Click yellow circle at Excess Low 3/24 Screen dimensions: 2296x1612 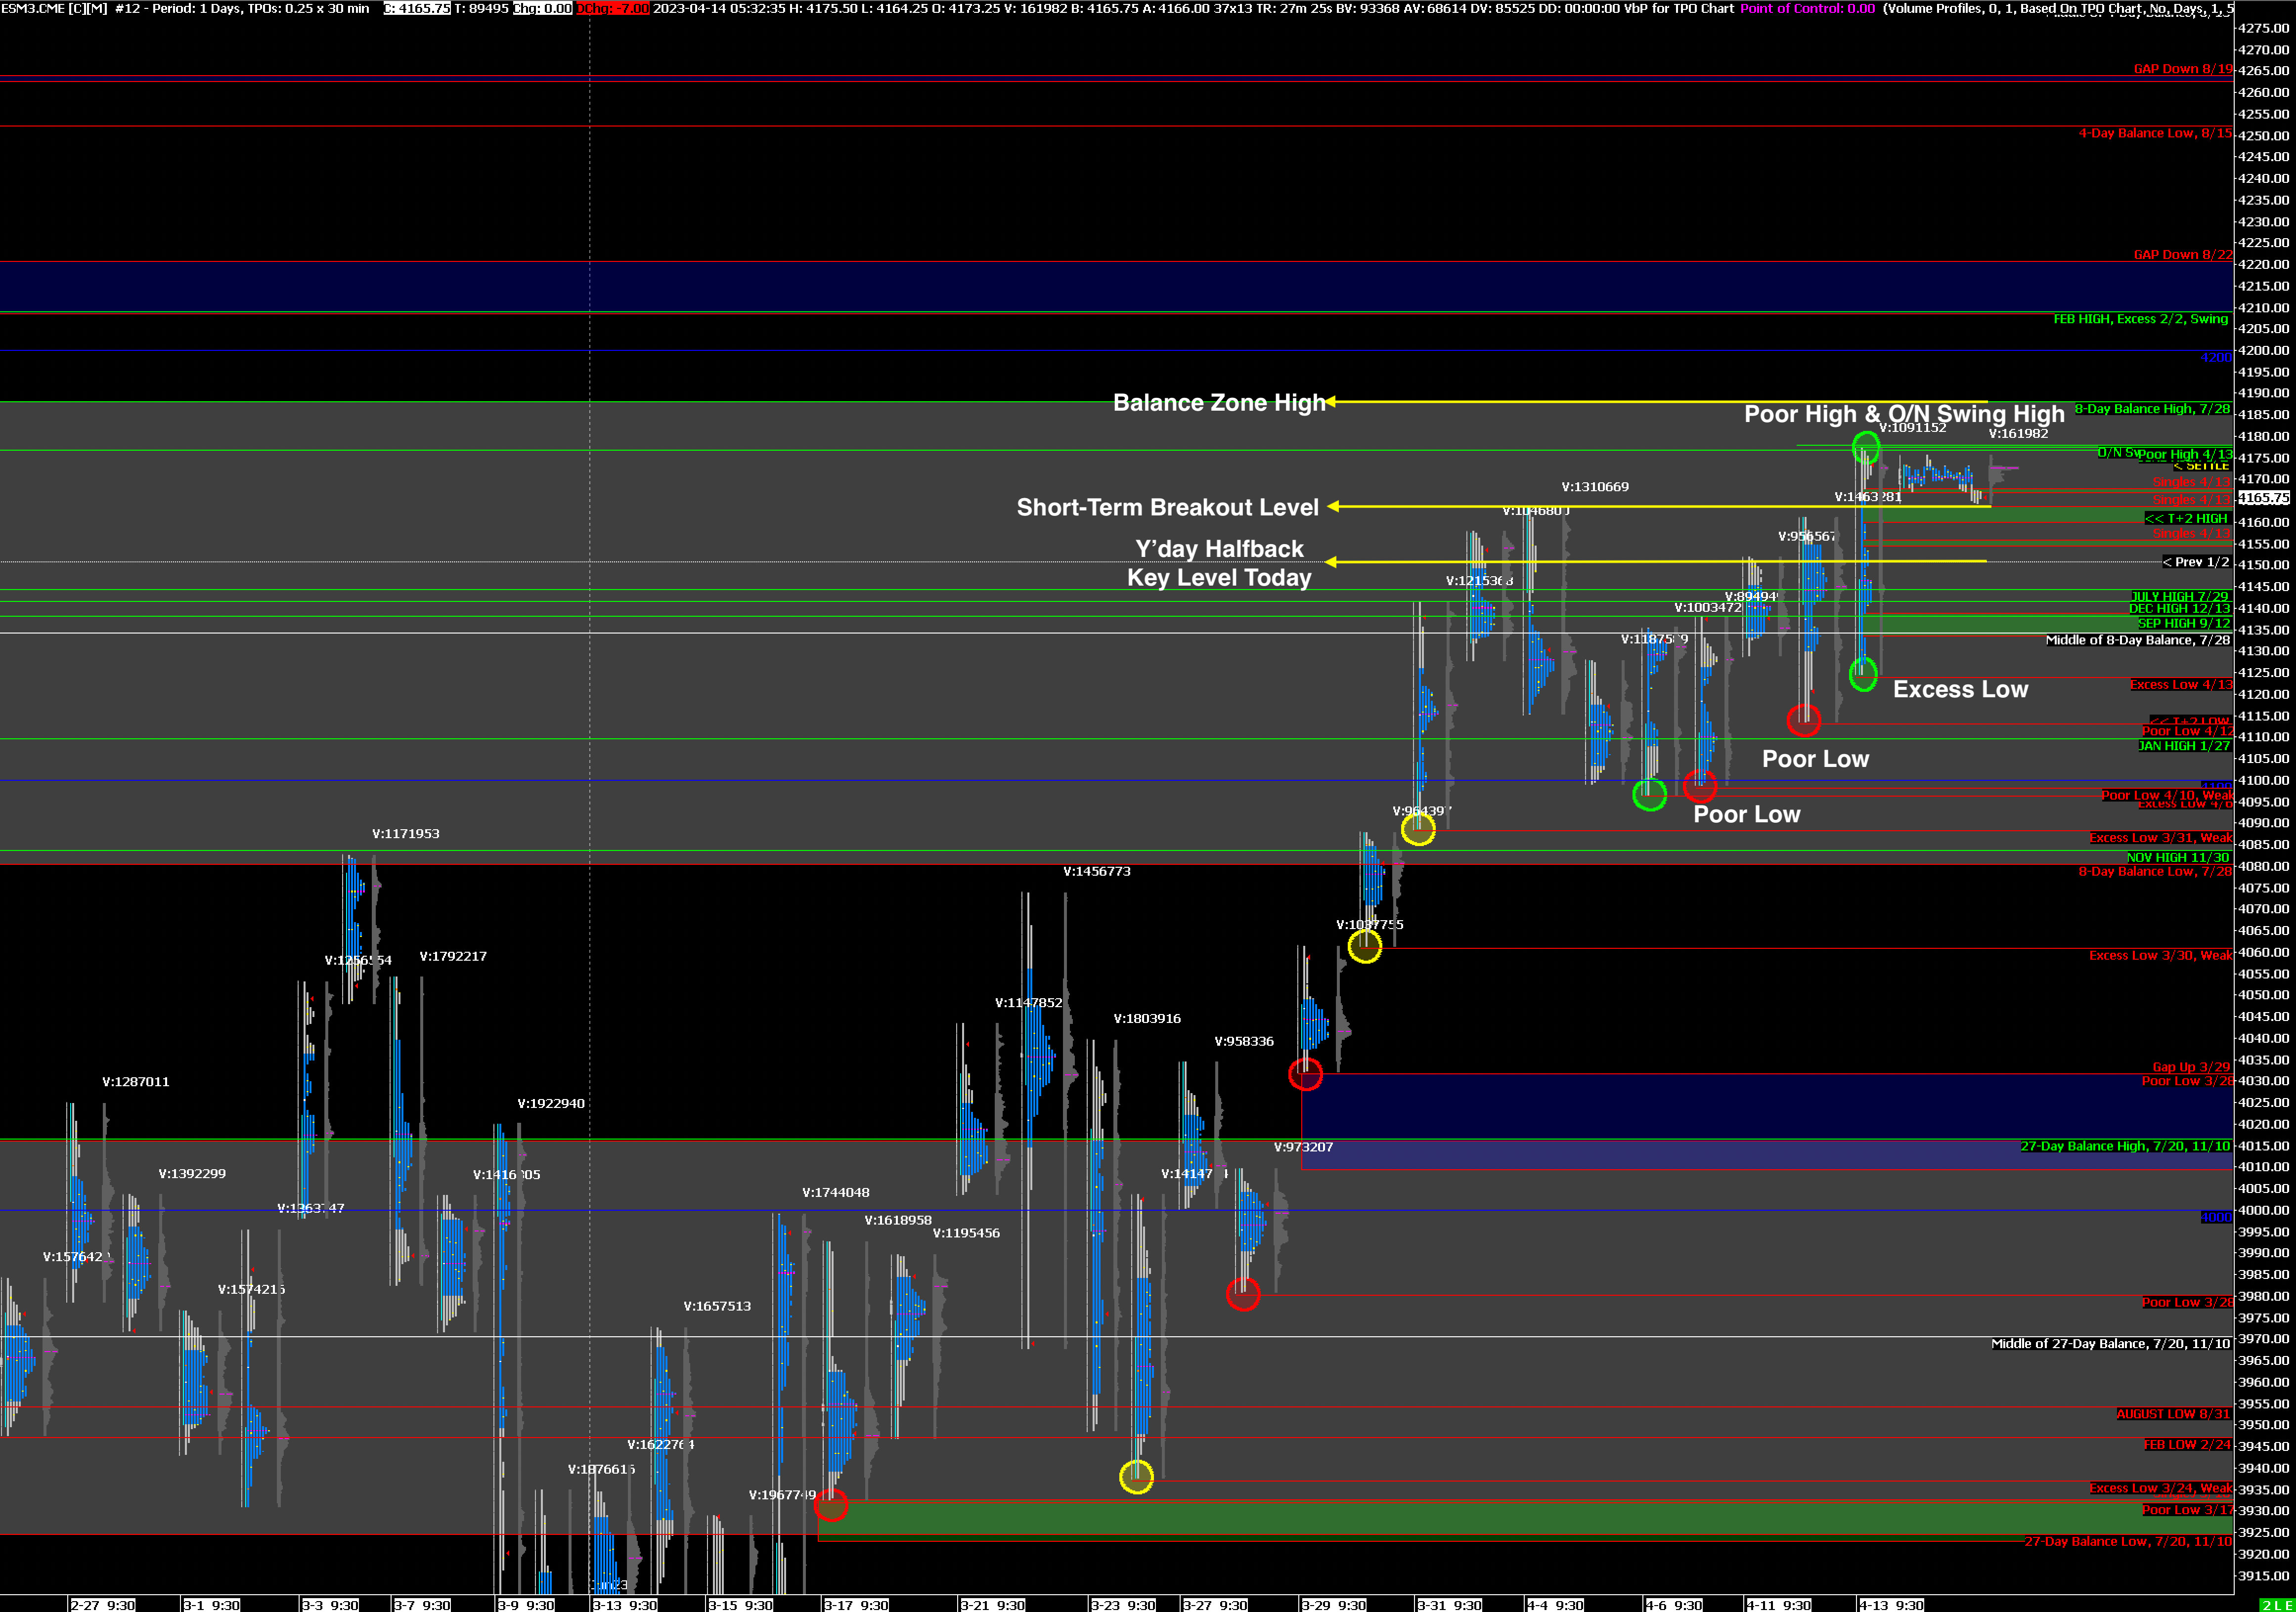click(x=1136, y=1476)
